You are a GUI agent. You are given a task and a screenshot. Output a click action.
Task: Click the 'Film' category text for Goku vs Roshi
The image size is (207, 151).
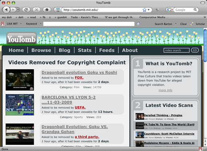(x=77, y=87)
